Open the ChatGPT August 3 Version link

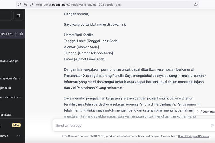[193, 136]
